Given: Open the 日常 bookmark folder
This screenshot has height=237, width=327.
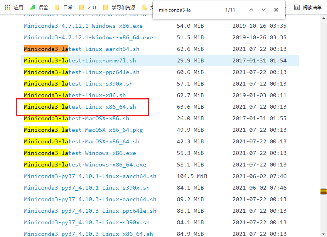Looking at the screenshot, I should (x=64, y=7).
